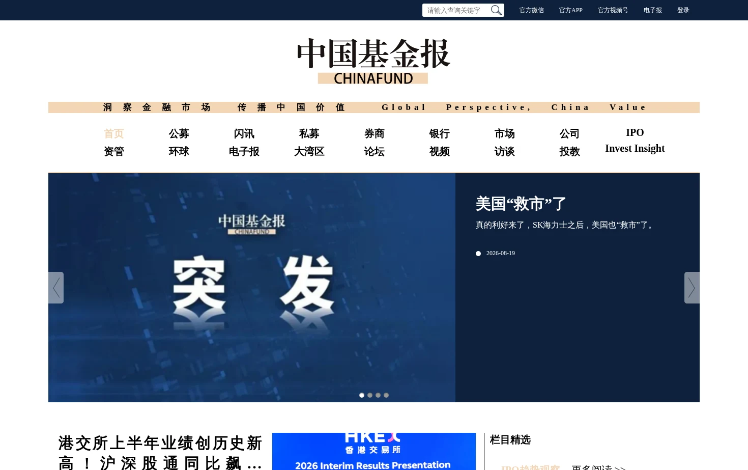Click the carousel next arrow
Image resolution: width=748 pixels, height=470 pixels.
[x=692, y=288]
